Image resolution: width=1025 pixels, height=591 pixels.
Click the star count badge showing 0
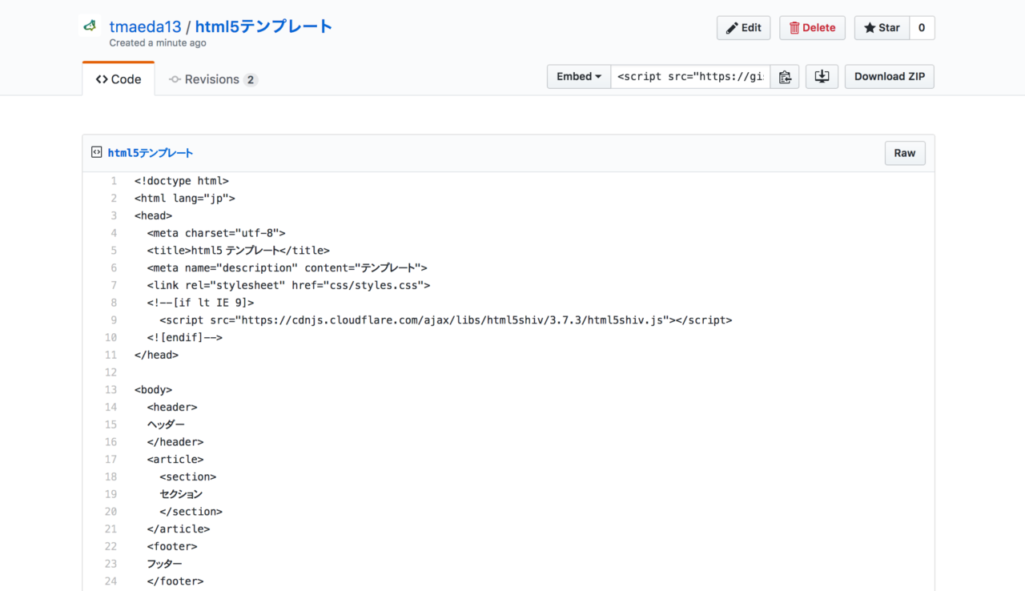(x=921, y=28)
